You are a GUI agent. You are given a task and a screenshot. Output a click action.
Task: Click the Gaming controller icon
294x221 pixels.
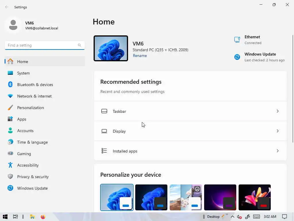tap(10, 153)
